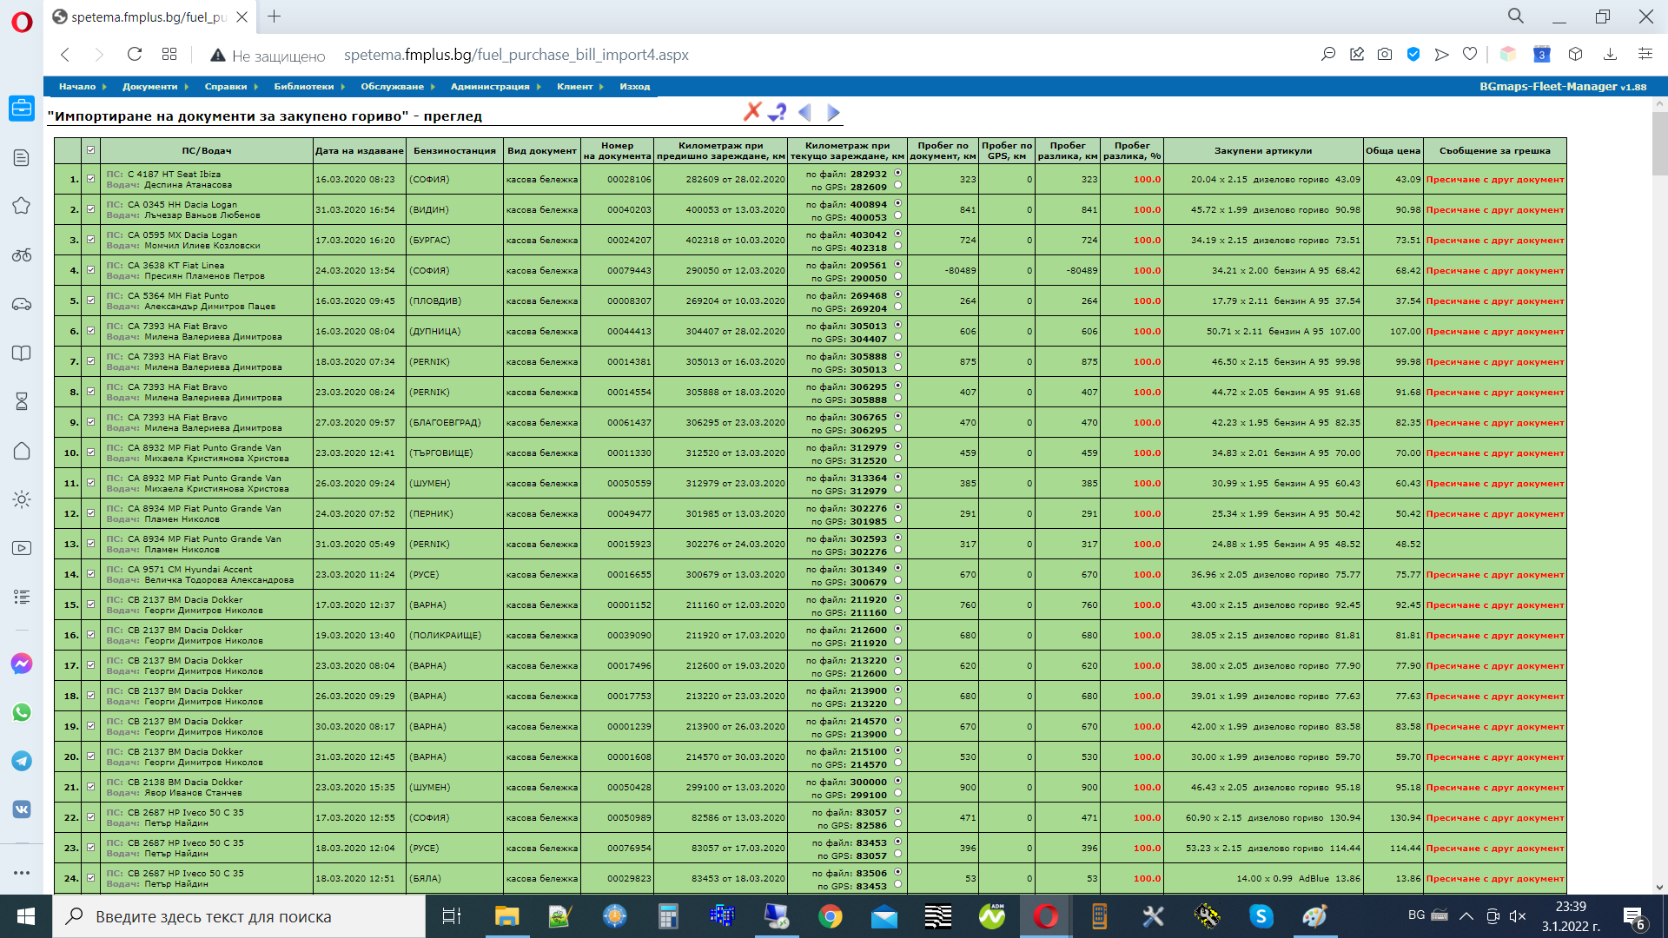The height and width of the screenshot is (938, 1668).
Task: Click the Windows taskbar search field
Action: click(239, 916)
